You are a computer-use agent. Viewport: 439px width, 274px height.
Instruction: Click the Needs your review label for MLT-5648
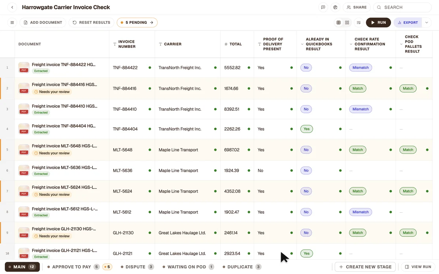[x=52, y=153]
